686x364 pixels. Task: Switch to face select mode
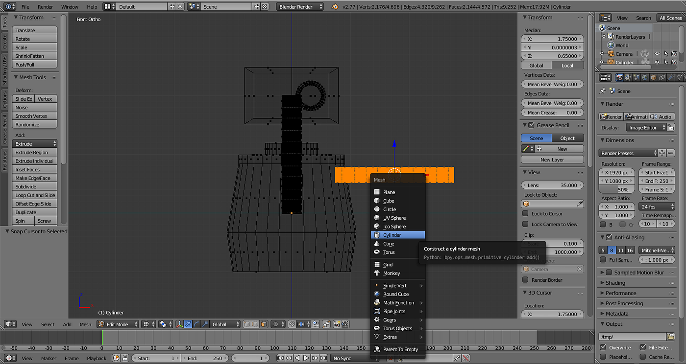click(x=264, y=324)
